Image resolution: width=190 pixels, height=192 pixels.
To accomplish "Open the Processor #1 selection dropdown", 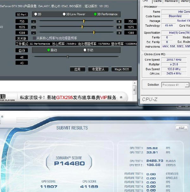I will [187, 85].
